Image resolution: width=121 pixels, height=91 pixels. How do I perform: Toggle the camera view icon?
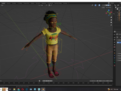[x=111, y=22]
